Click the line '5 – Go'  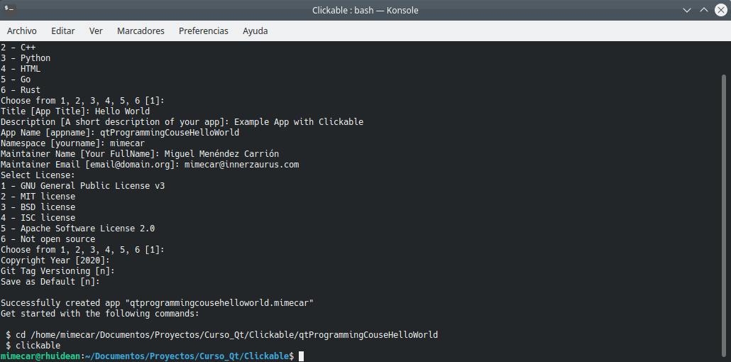pyautogui.click(x=16, y=79)
